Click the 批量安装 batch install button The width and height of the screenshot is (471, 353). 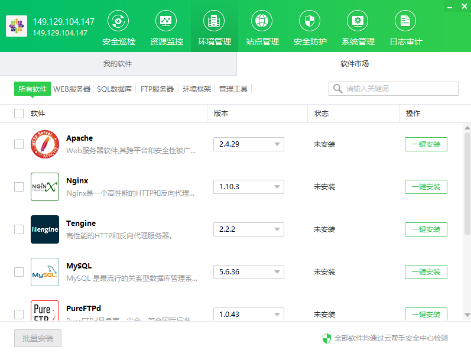[x=38, y=338]
